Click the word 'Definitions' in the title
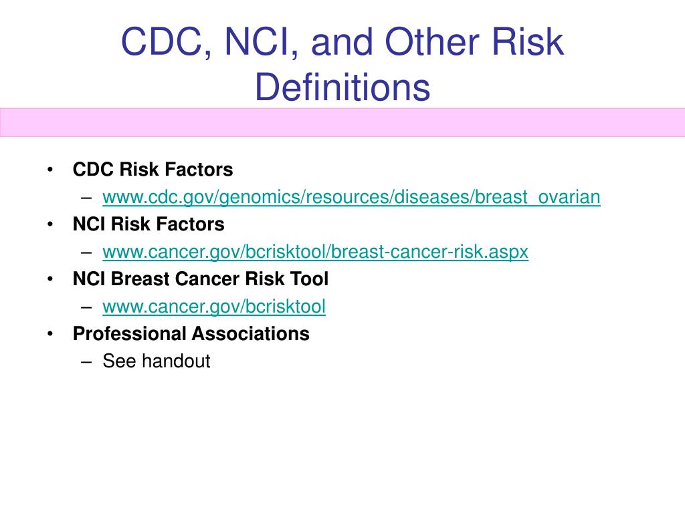 click(x=342, y=87)
